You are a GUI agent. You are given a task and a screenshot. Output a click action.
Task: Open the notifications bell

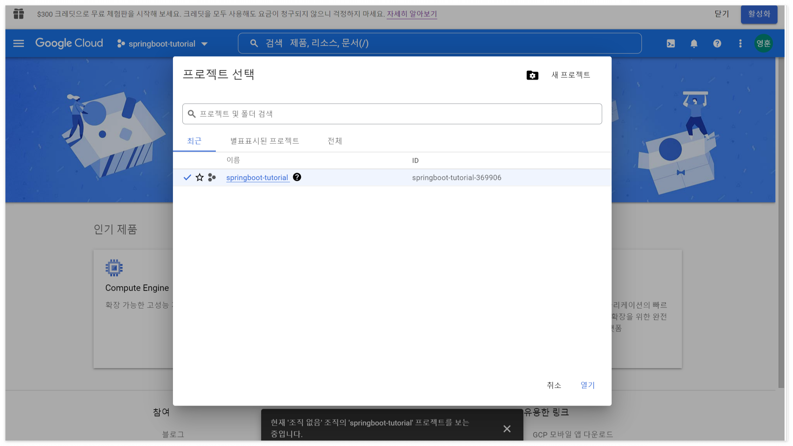point(694,43)
